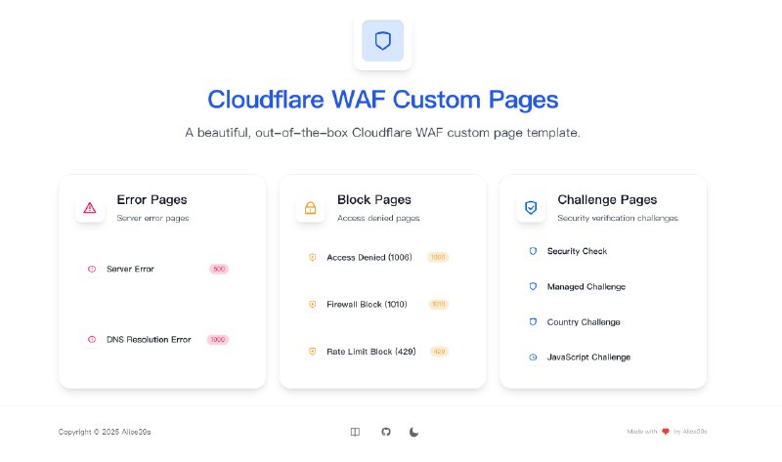Viewport: 782px width, 462px height.
Task: Open the Country Challenge page
Action: pos(583,322)
